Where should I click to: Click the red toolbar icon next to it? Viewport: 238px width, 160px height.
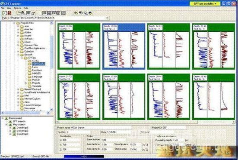[x=10, y=13]
